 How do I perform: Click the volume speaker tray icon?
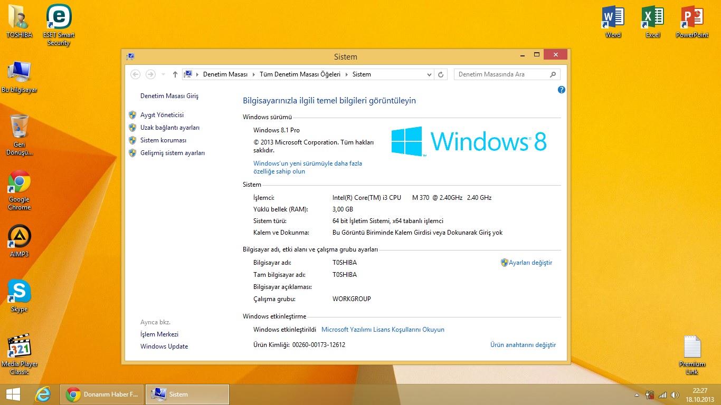(x=675, y=395)
